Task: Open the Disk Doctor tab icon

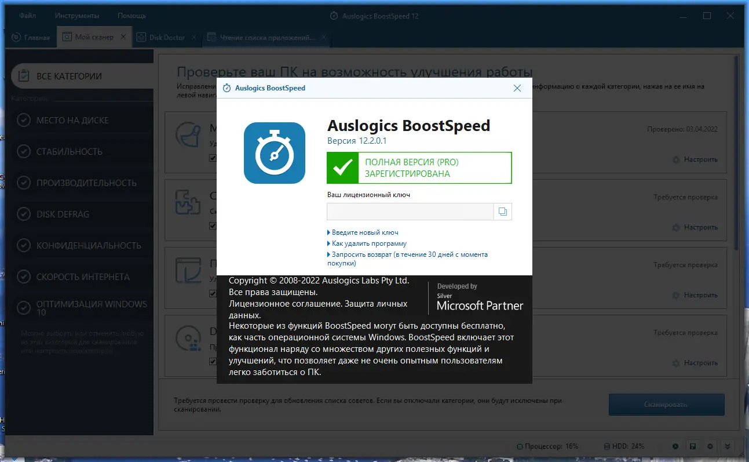Action: point(141,36)
